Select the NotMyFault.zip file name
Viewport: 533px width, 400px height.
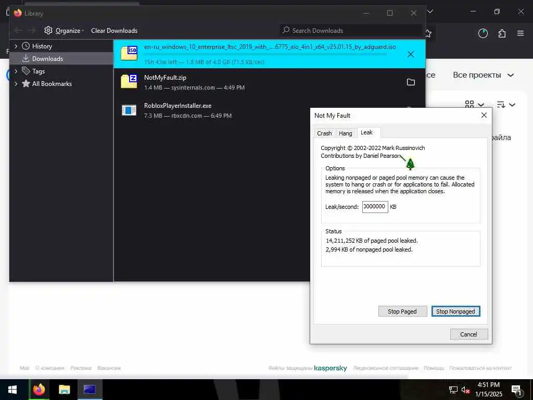click(165, 78)
